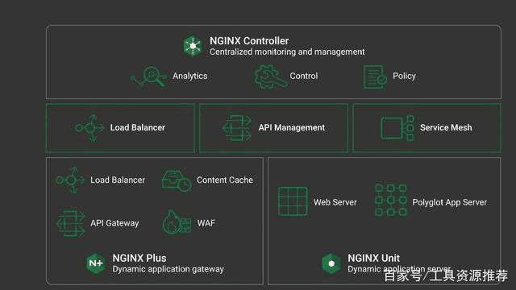Select the NGINX Controller heading

click(249, 41)
